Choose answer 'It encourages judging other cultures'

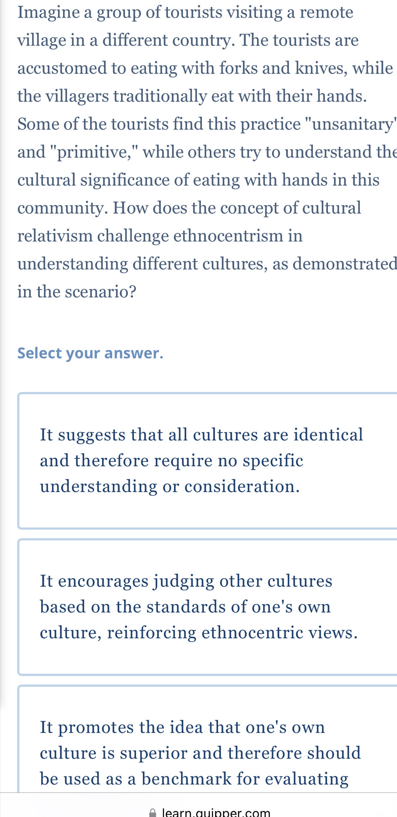(x=207, y=607)
